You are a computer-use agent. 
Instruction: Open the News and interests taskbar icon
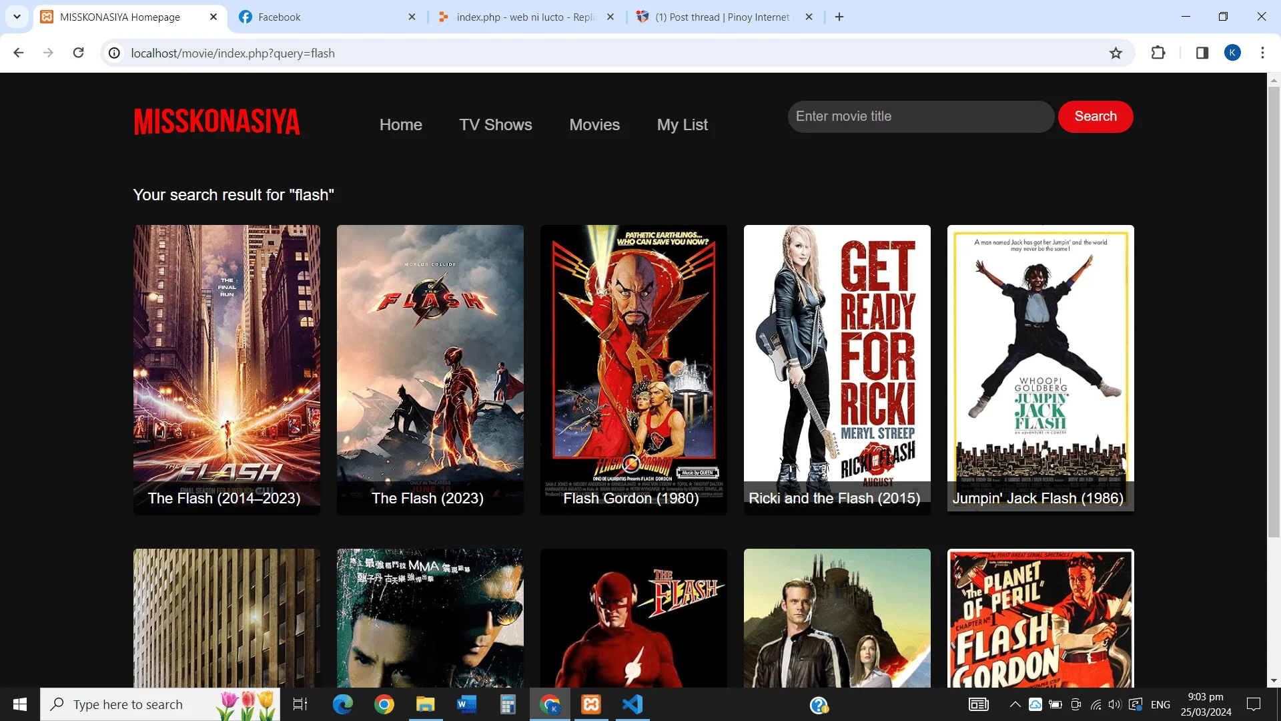[979, 704]
